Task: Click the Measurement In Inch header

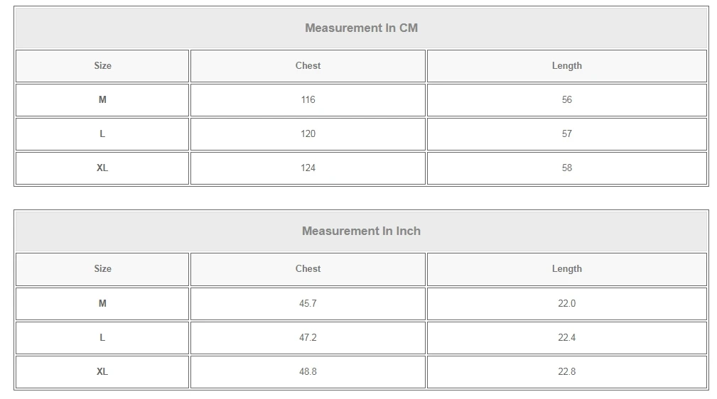Action: pyautogui.click(x=361, y=231)
